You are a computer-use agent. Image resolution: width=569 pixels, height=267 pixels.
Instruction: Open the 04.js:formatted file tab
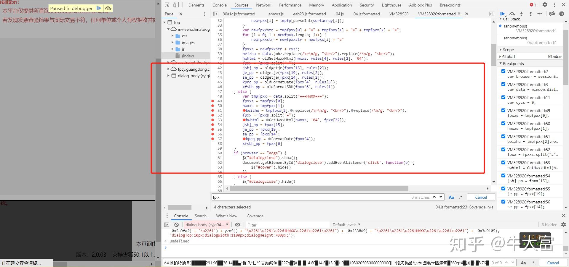tap(366, 14)
